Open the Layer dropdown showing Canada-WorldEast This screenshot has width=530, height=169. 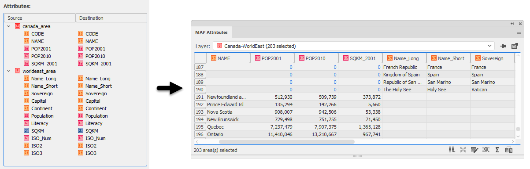click(354, 46)
